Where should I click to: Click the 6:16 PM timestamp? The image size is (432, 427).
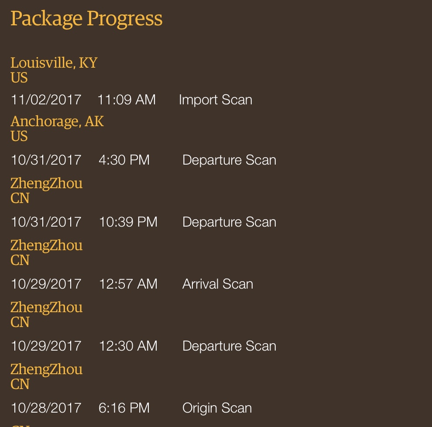[124, 408]
